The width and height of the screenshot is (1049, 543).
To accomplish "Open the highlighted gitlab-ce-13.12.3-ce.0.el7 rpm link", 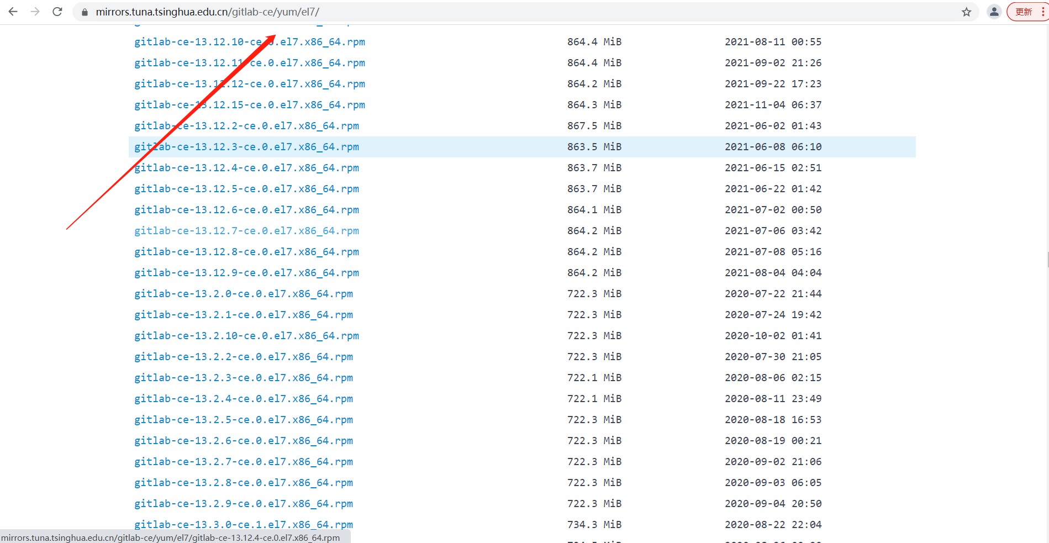I will click(x=247, y=147).
